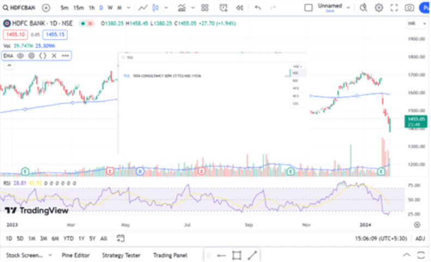This screenshot has width=431, height=262.
Task: Open the blue profile button at top right
Action: (424, 8)
